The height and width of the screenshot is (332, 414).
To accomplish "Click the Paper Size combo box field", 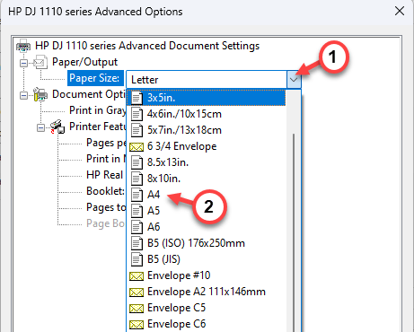I will (x=207, y=80).
